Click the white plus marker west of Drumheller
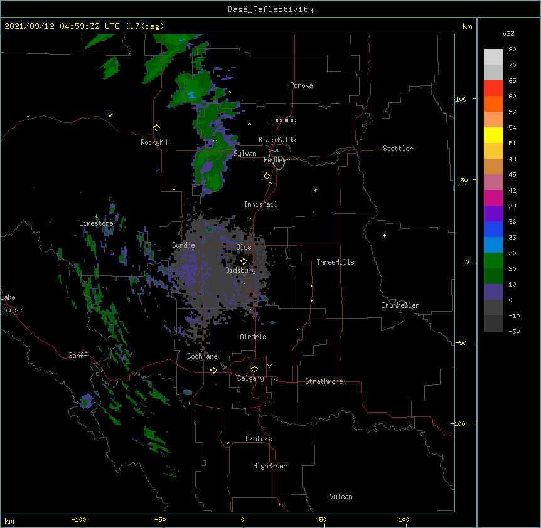The width and height of the screenshot is (541, 528). coord(384,235)
